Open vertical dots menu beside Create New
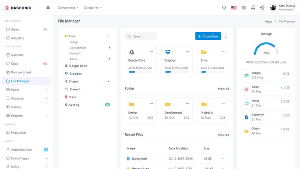This screenshot has width=300, height=169. tap(226, 36)
